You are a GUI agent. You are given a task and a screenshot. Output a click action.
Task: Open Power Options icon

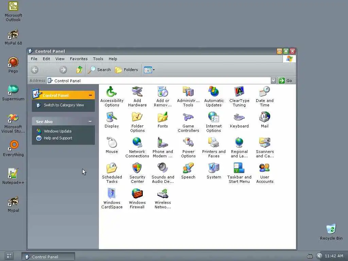pyautogui.click(x=188, y=142)
